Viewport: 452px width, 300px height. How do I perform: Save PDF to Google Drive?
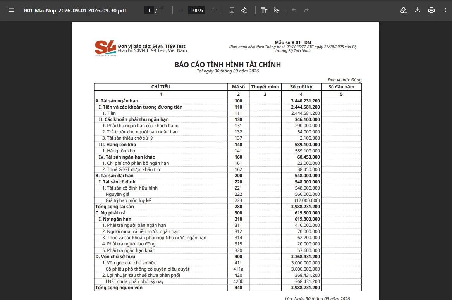(404, 10)
